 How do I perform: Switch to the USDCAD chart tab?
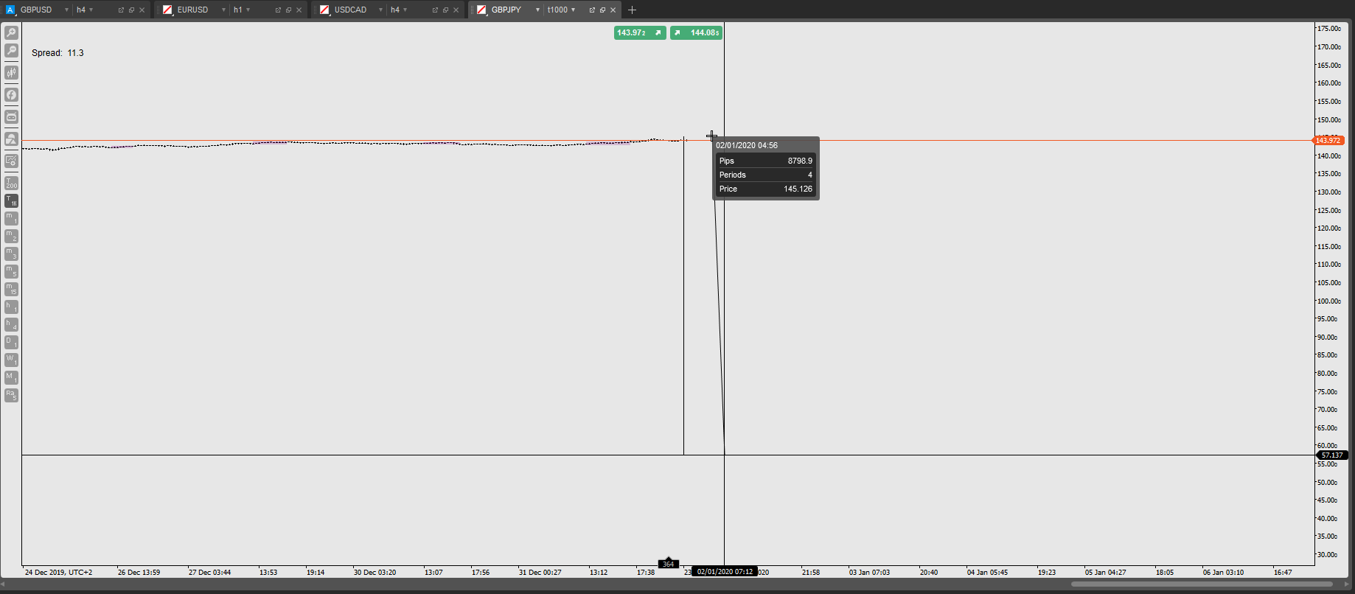350,10
